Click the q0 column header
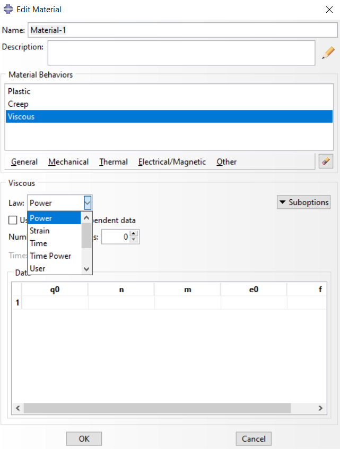 pos(55,290)
